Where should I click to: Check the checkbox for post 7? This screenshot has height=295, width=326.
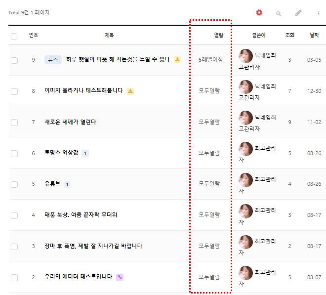pyautogui.click(x=14, y=122)
